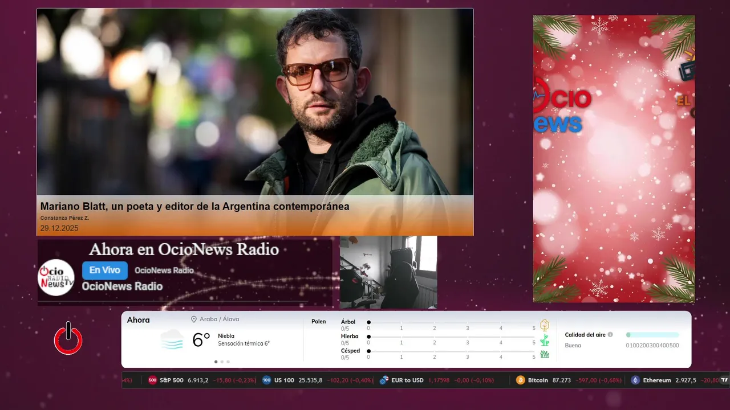Click the US 100 price 25.535,8
Viewport: 730px width, 410px height.
pos(310,380)
